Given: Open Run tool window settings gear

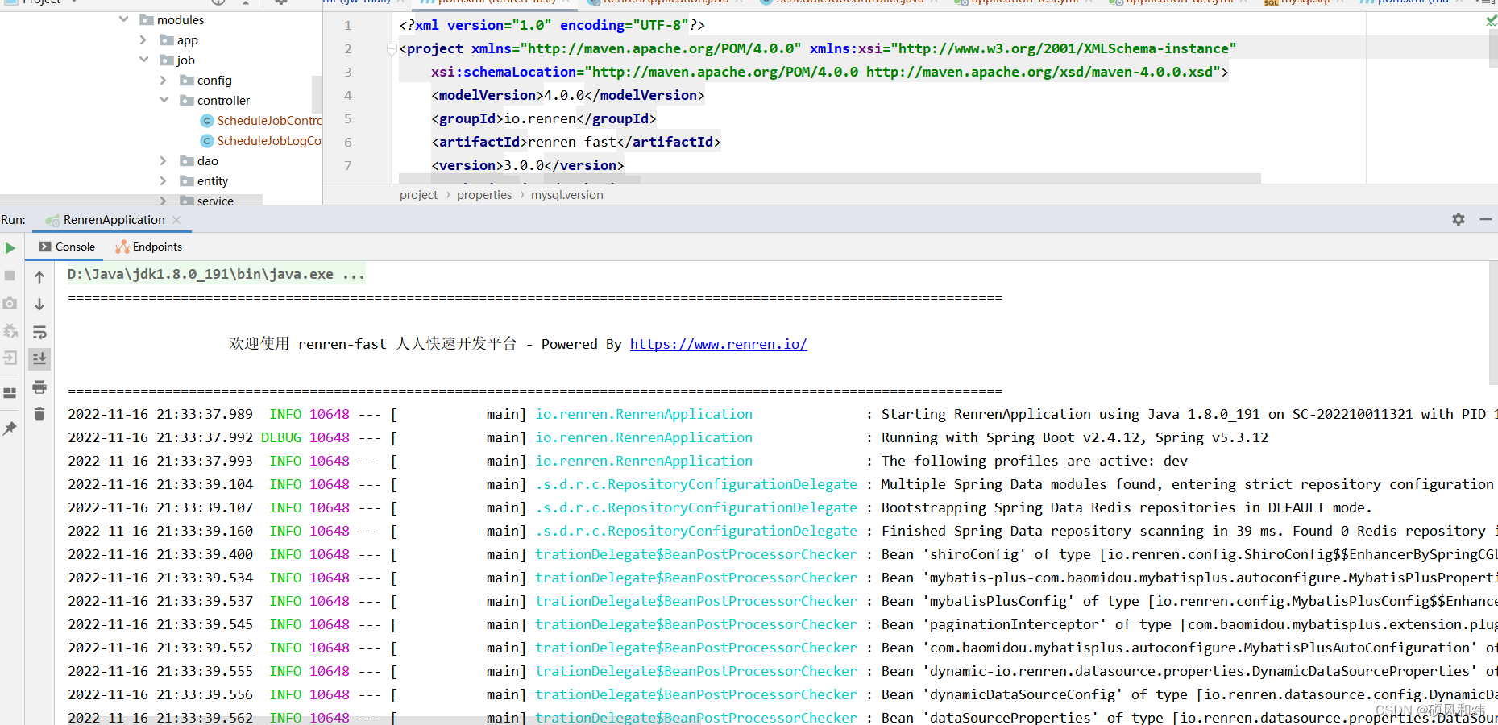Looking at the screenshot, I should point(1459,219).
